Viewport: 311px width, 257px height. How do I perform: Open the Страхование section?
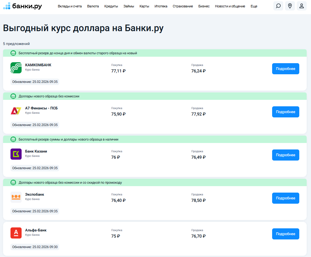pyautogui.click(x=183, y=6)
